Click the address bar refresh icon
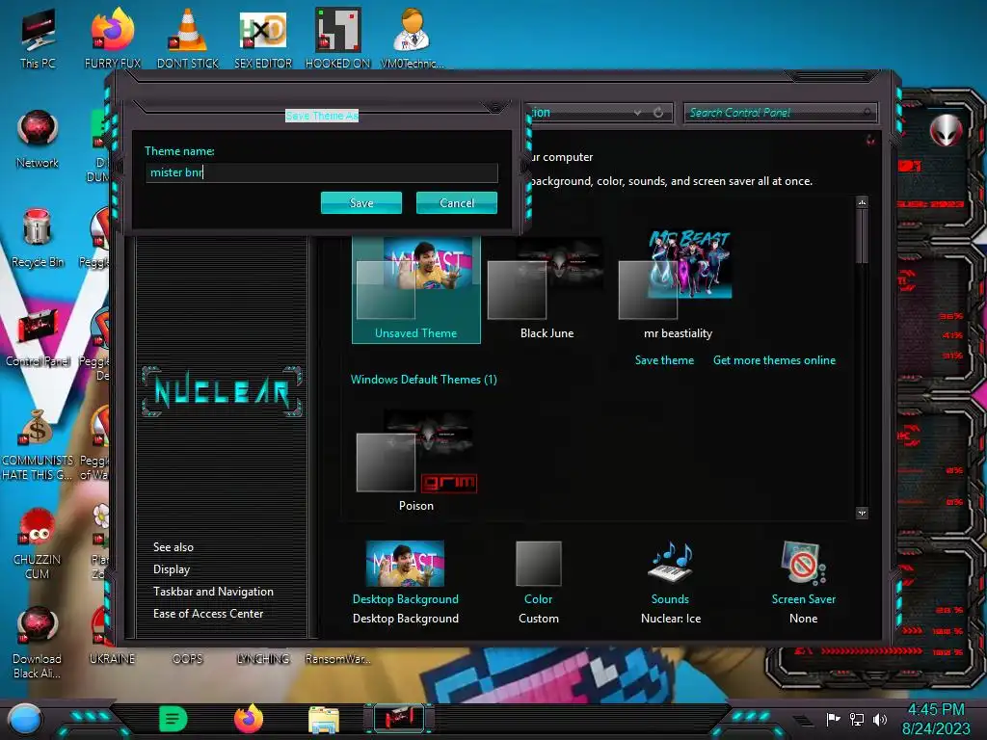The width and height of the screenshot is (987, 740). (658, 113)
